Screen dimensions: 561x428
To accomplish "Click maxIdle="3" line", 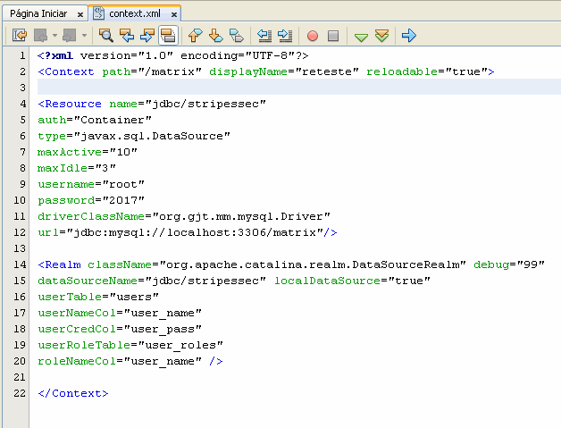I will coord(77,168).
